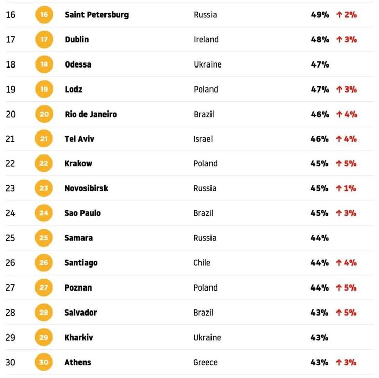Open the Saint Petersburg city entry
379x378 pixels.
[97, 15]
